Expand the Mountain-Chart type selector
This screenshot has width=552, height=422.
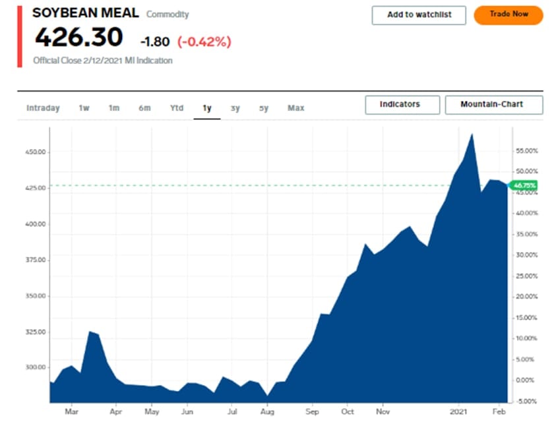click(493, 105)
